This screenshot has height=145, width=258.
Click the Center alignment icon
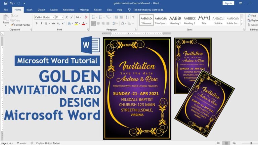click(x=98, y=23)
